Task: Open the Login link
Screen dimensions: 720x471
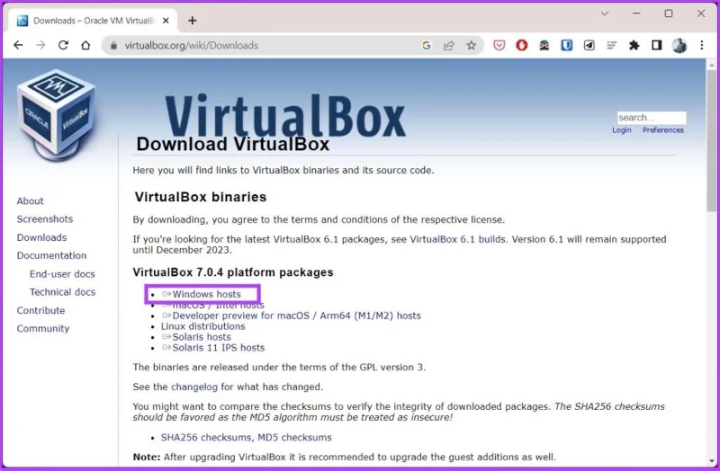Action: (621, 130)
